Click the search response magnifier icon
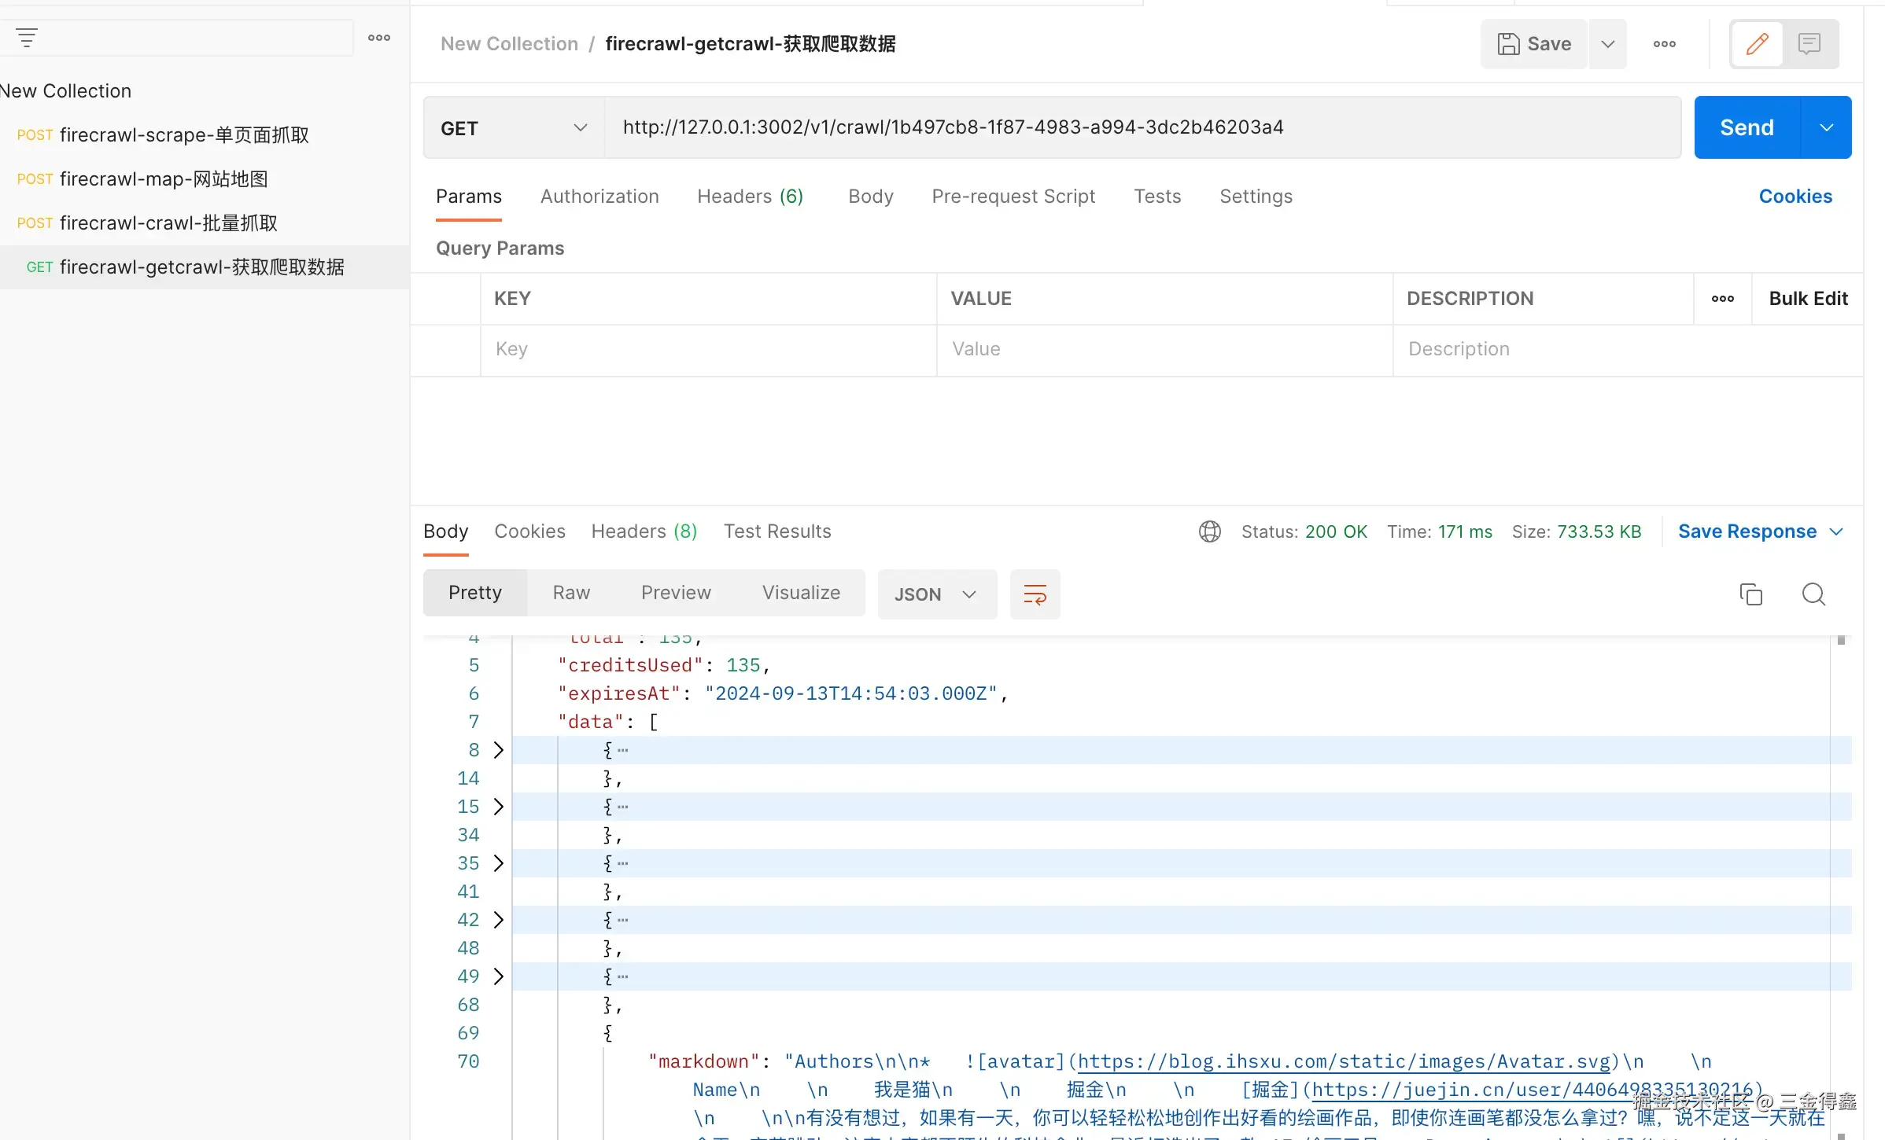 pyautogui.click(x=1813, y=594)
